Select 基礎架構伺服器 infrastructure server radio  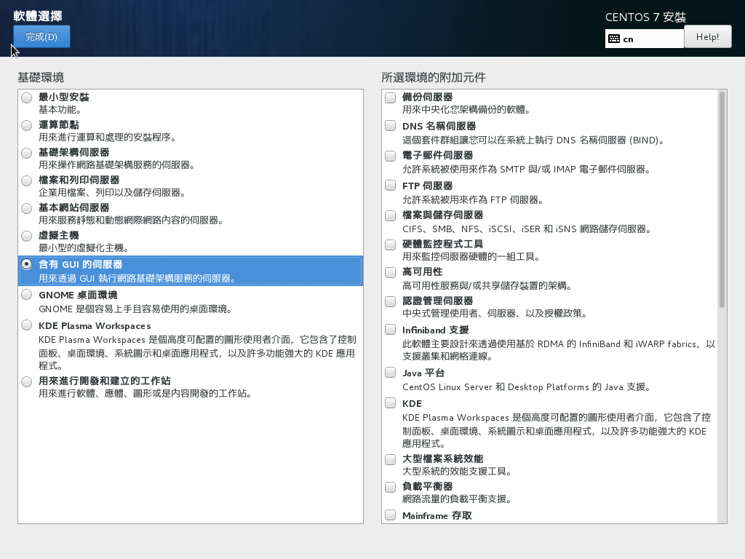(27, 153)
